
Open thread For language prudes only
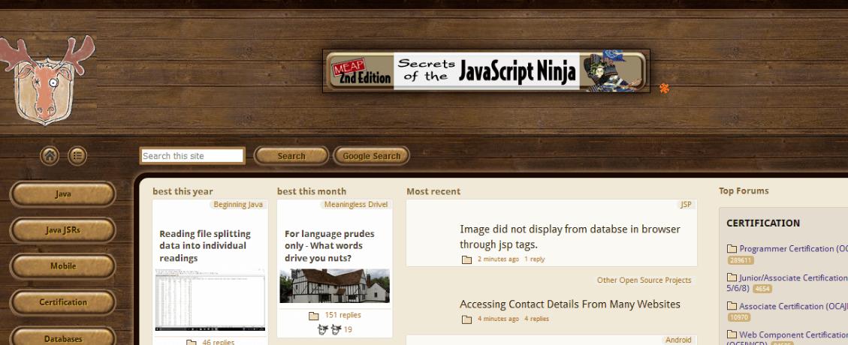point(329,246)
